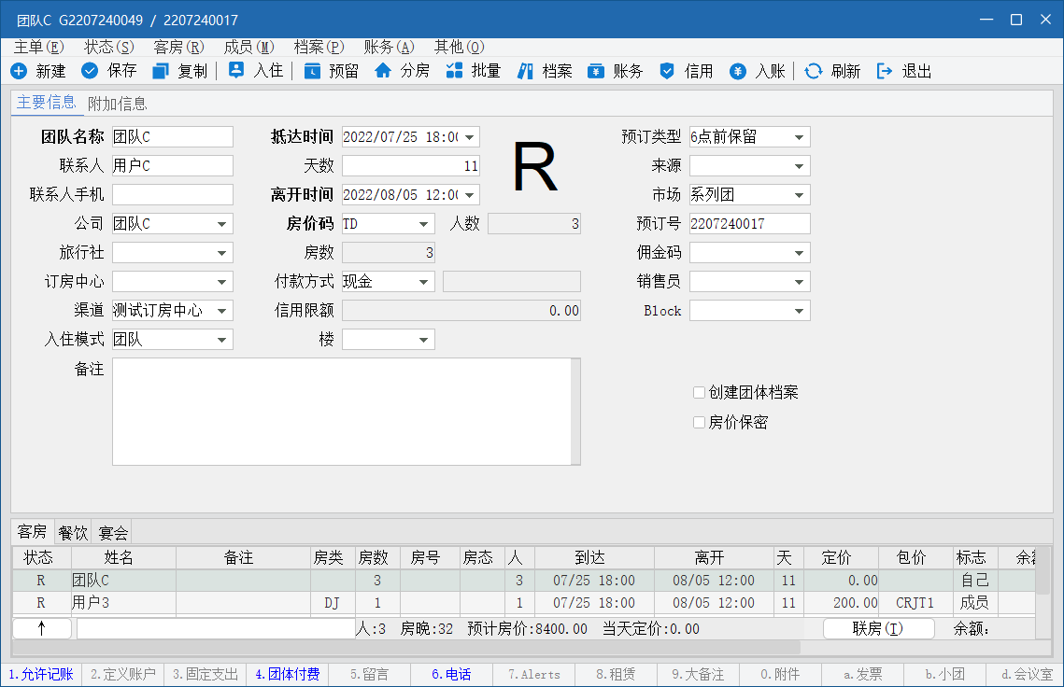Click the 保存 (Save) toolbar icon
The image size is (1064, 687).
(x=91, y=71)
